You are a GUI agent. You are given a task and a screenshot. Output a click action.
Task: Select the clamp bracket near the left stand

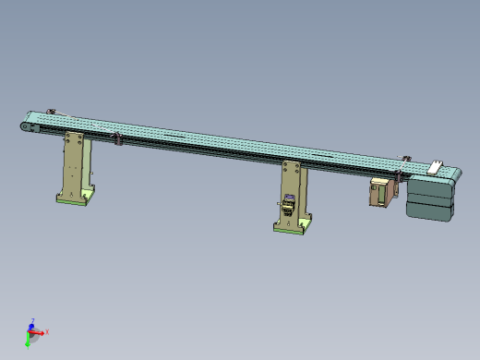click(118, 138)
